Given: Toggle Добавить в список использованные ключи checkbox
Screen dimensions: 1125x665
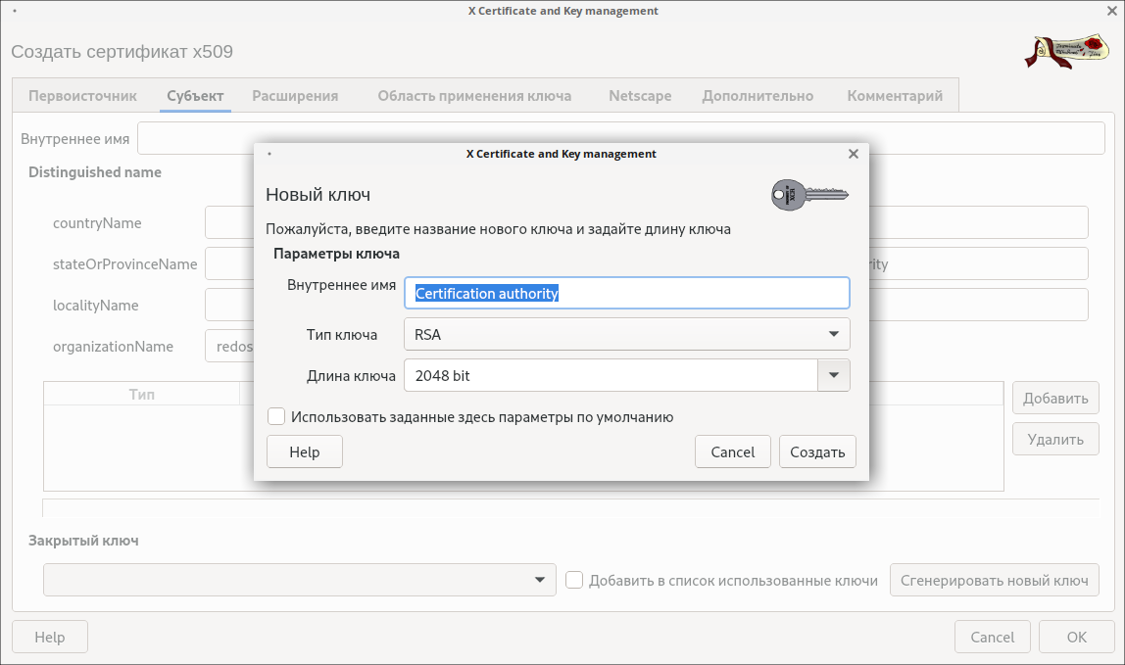Looking at the screenshot, I should coord(575,581).
